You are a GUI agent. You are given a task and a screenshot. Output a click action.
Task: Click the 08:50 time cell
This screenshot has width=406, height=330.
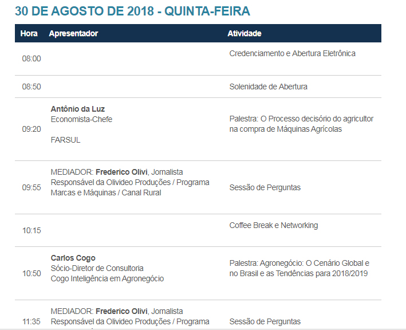[31, 87]
